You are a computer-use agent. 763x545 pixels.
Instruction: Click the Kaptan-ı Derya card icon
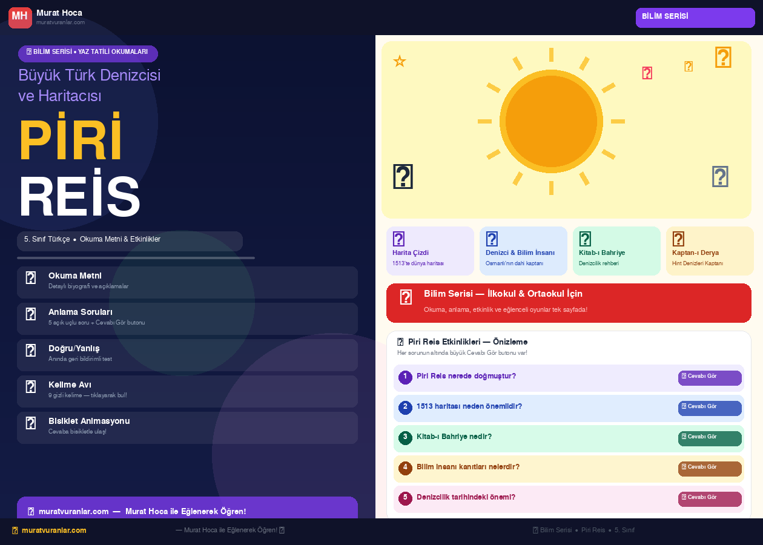[678, 239]
